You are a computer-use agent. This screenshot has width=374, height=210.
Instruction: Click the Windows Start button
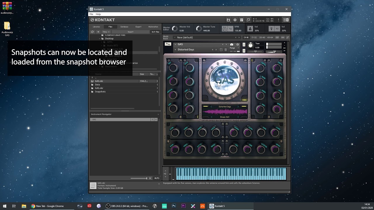tap(5, 206)
